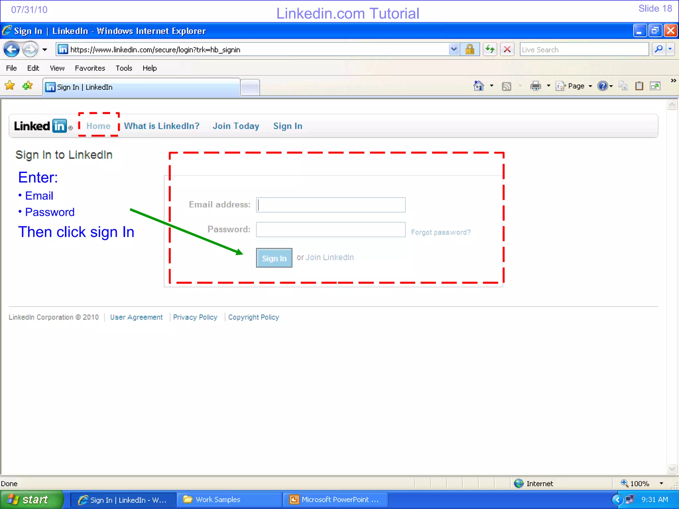Open the Favorites Center star icon

click(10, 86)
